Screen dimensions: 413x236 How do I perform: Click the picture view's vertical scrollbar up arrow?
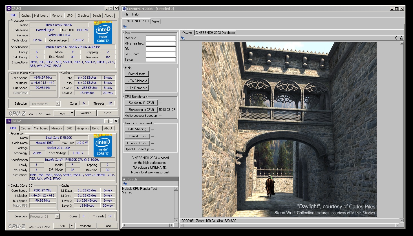402,43
